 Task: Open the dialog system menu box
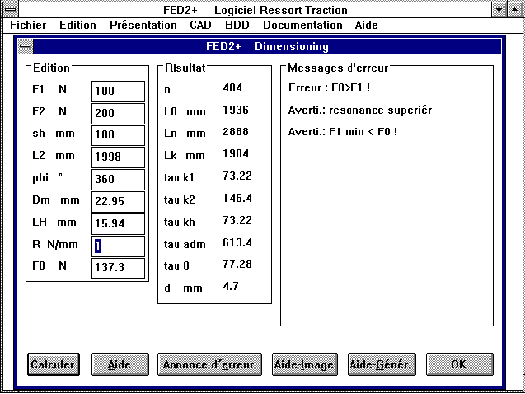coord(26,47)
